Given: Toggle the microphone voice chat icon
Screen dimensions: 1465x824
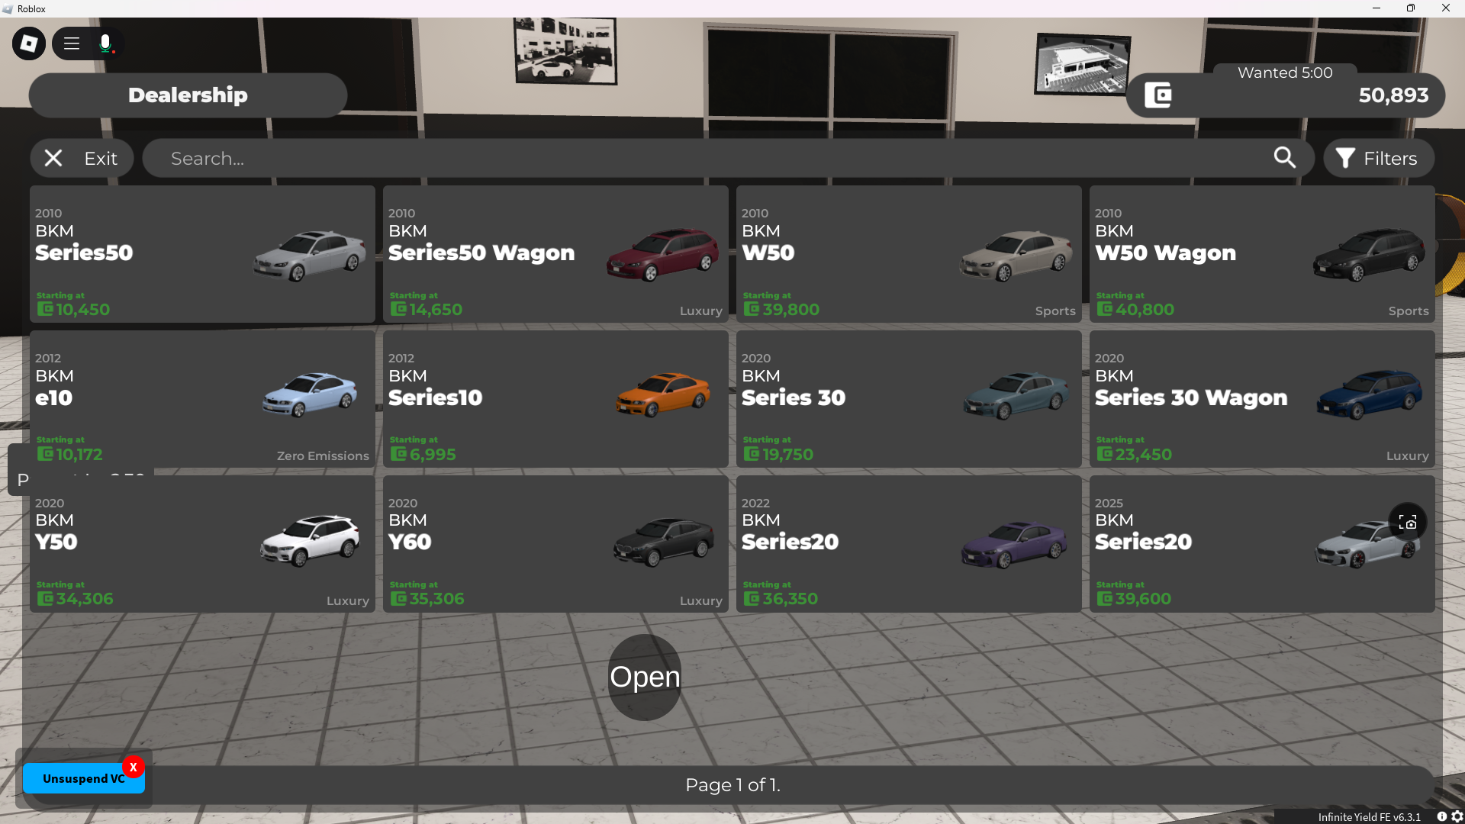Looking at the screenshot, I should [x=106, y=43].
